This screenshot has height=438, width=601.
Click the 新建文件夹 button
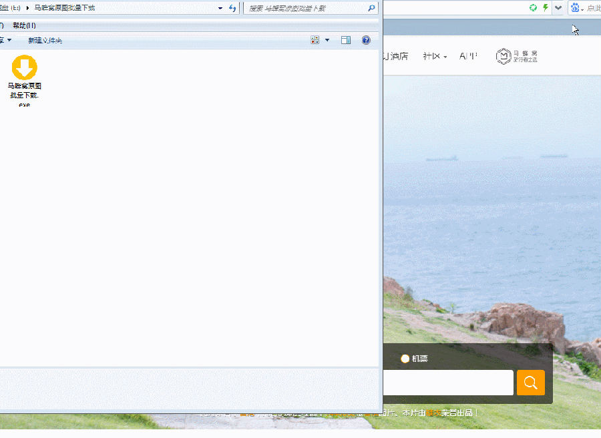click(x=45, y=40)
